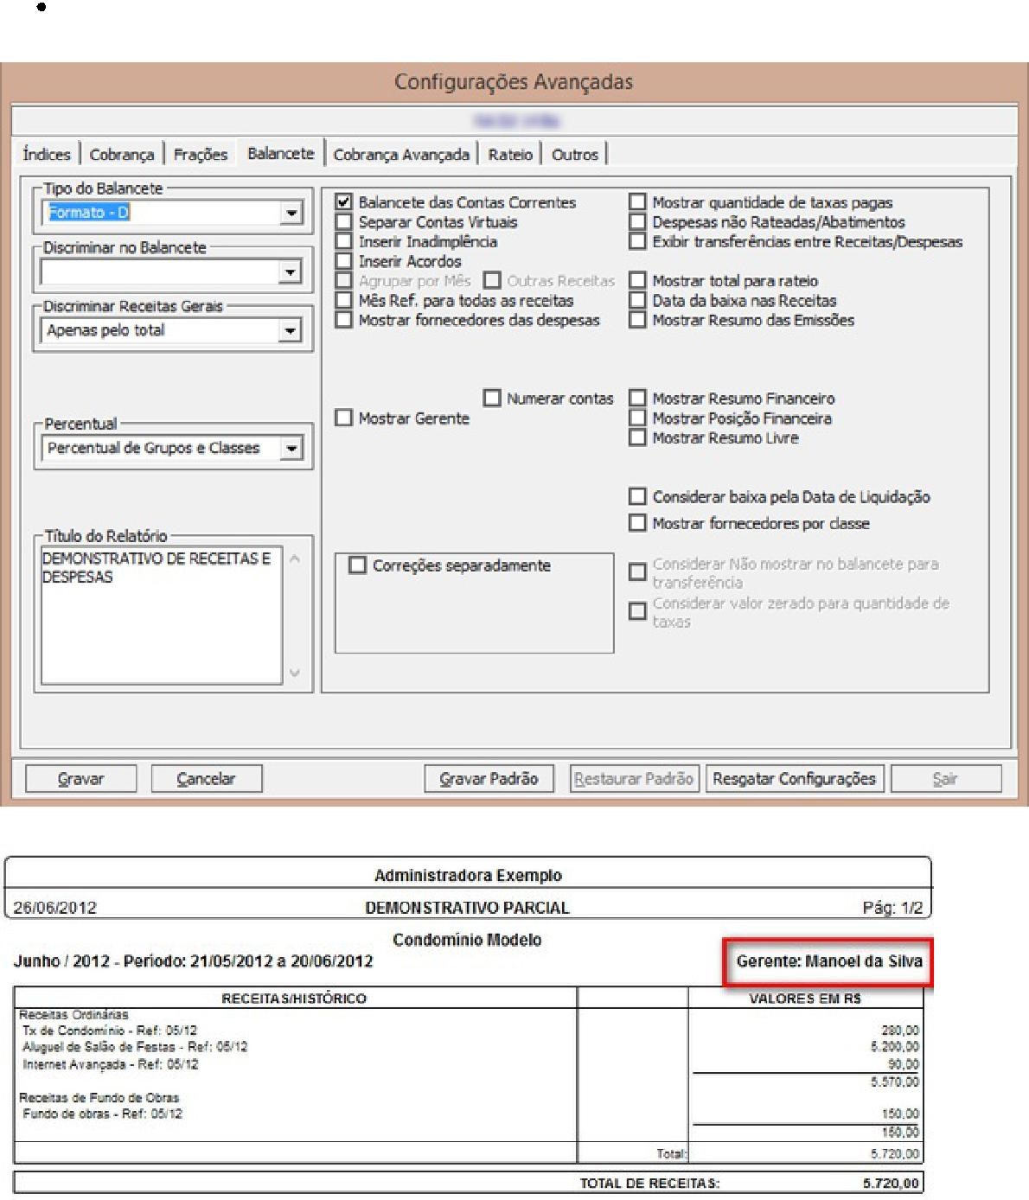
Task: Click the Título do Relatório scroll-down arrow
Action: pyautogui.click(x=294, y=673)
